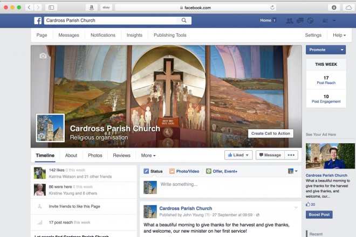Click 27 September at 09:59 timestamp

click(x=232, y=215)
